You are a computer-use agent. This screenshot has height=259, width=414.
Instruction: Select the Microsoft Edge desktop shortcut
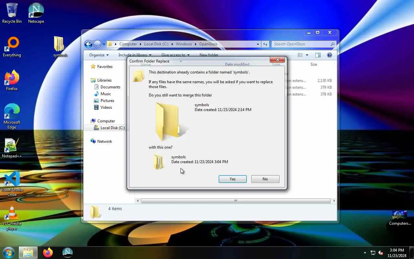pyautogui.click(x=12, y=117)
